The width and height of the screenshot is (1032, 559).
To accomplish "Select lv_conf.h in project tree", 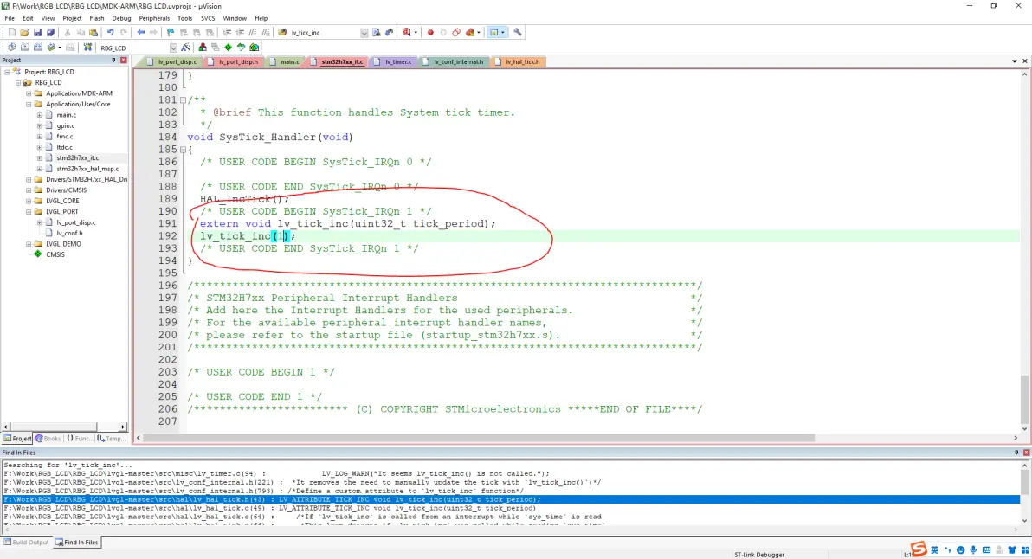I will [68, 233].
